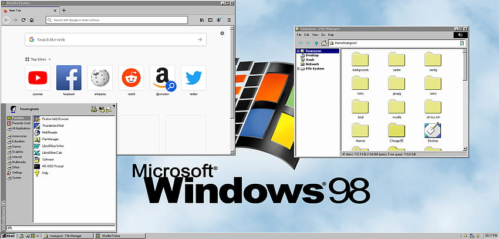Click File Manager vertical scrollbar thumb

(x=465, y=66)
